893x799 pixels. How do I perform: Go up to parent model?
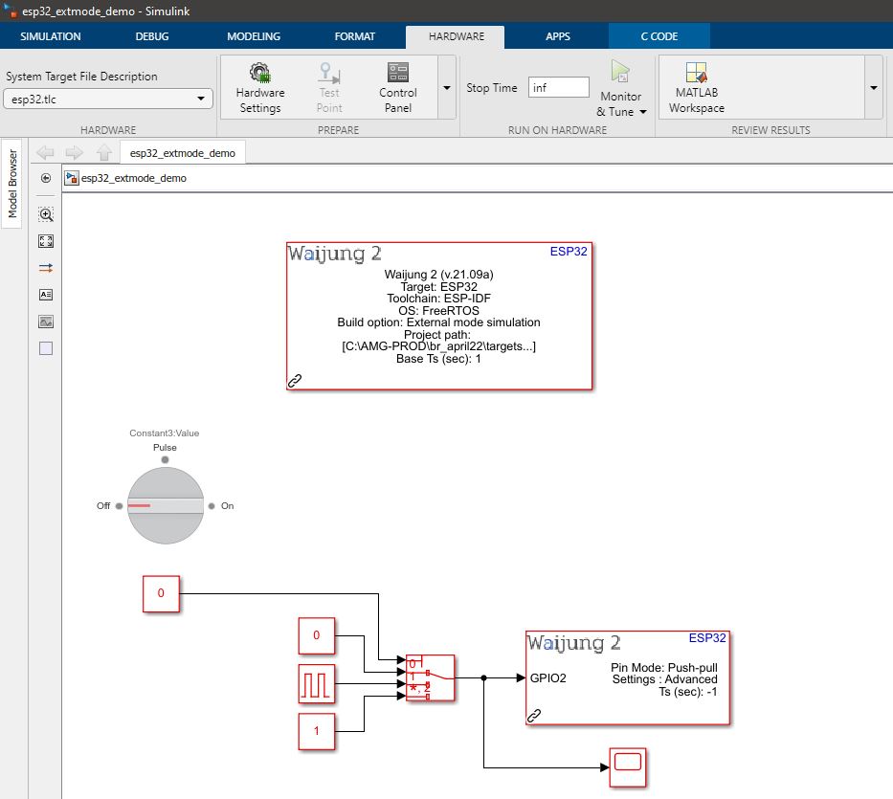click(103, 153)
